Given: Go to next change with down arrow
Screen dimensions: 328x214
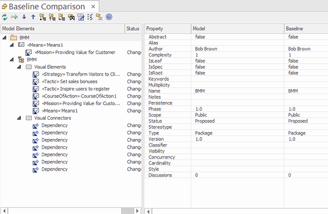Looking at the screenshot, I should pos(24,17).
